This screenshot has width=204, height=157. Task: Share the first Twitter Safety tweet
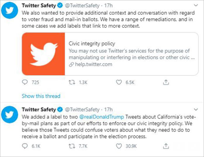pos(166,82)
